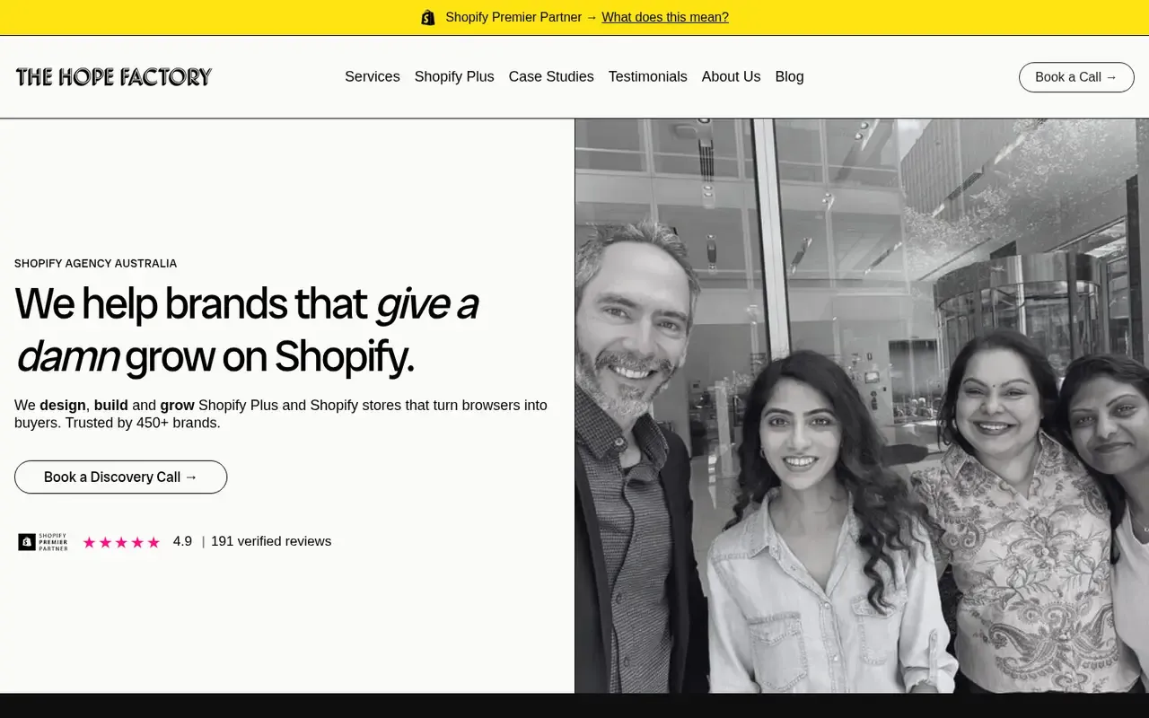The width and height of the screenshot is (1149, 718).
Task: Click the team photo hero image
Action: click(862, 406)
